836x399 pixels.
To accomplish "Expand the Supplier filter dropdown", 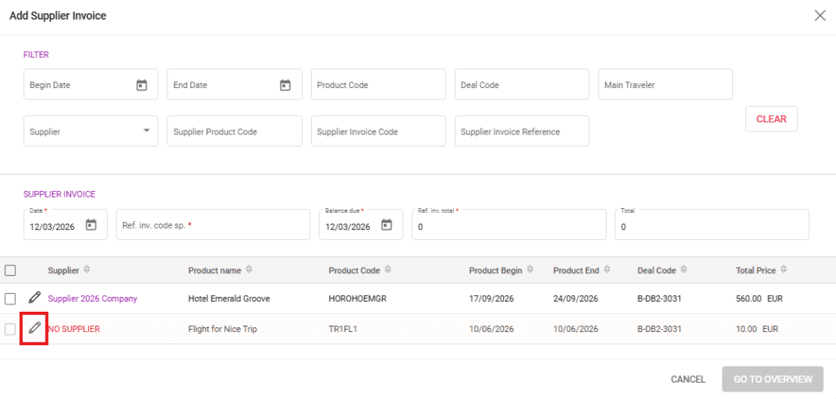I will [146, 131].
